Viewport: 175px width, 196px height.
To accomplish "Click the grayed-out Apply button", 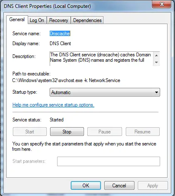I will [153, 186].
